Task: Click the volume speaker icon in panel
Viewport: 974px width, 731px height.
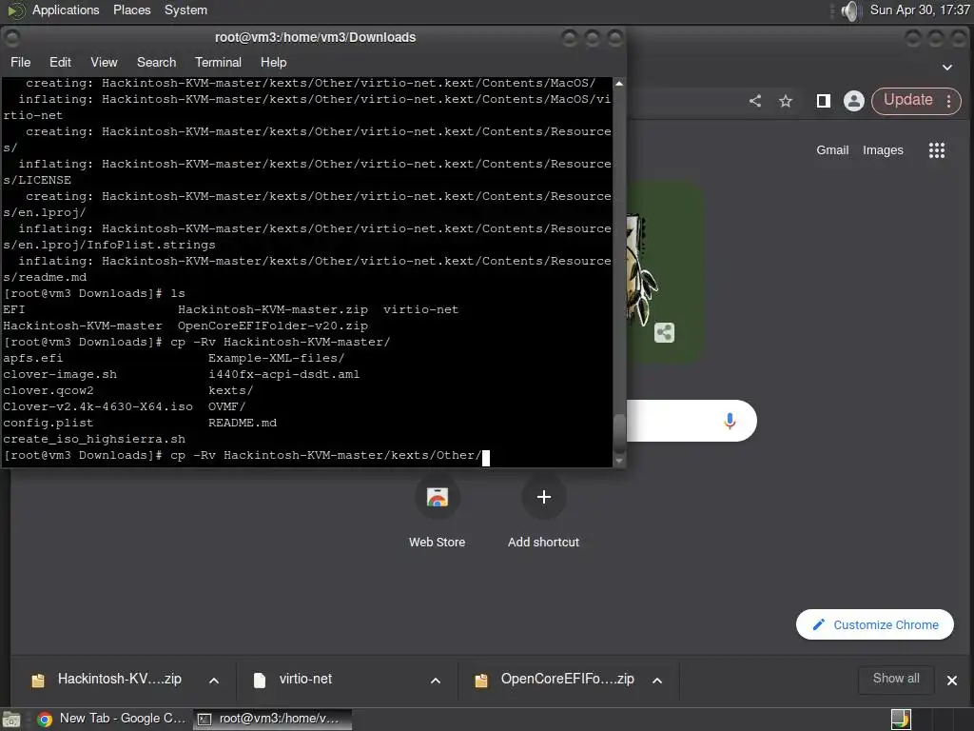Action: [x=849, y=10]
